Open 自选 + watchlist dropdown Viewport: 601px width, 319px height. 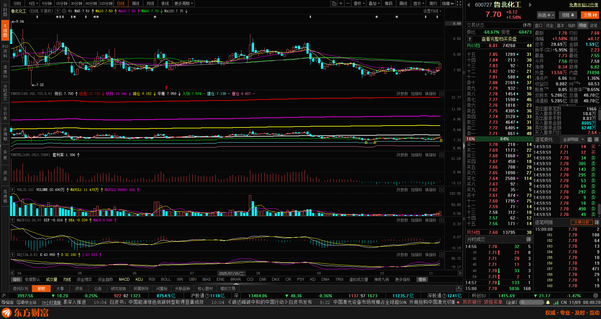tap(546, 15)
